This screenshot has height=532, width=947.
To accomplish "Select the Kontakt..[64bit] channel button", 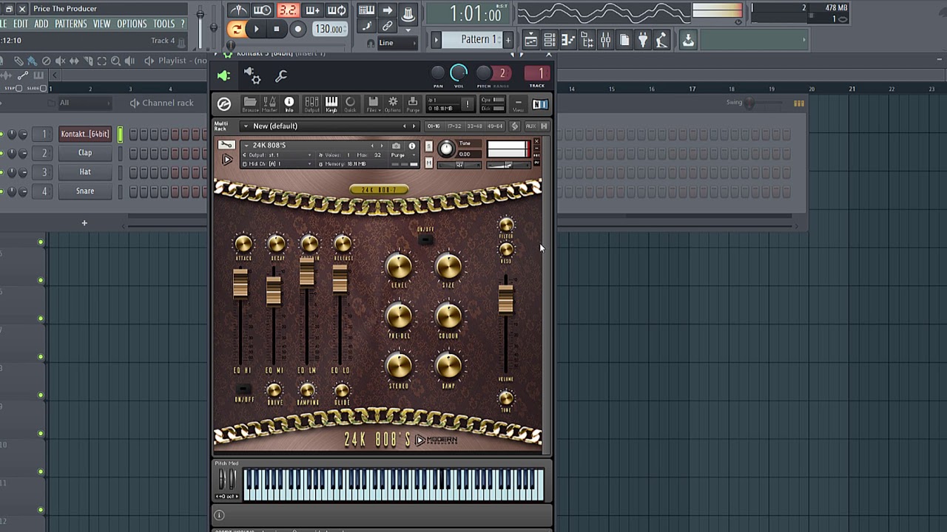I will [x=85, y=134].
